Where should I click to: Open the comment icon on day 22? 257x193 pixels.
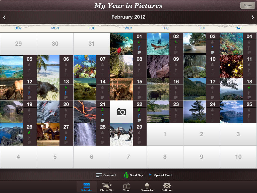139,120
